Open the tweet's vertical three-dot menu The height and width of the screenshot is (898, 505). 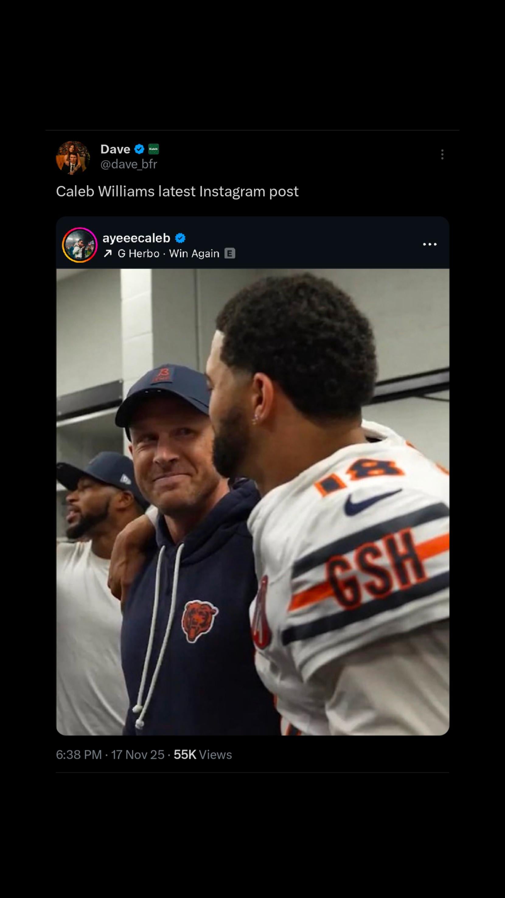click(442, 155)
